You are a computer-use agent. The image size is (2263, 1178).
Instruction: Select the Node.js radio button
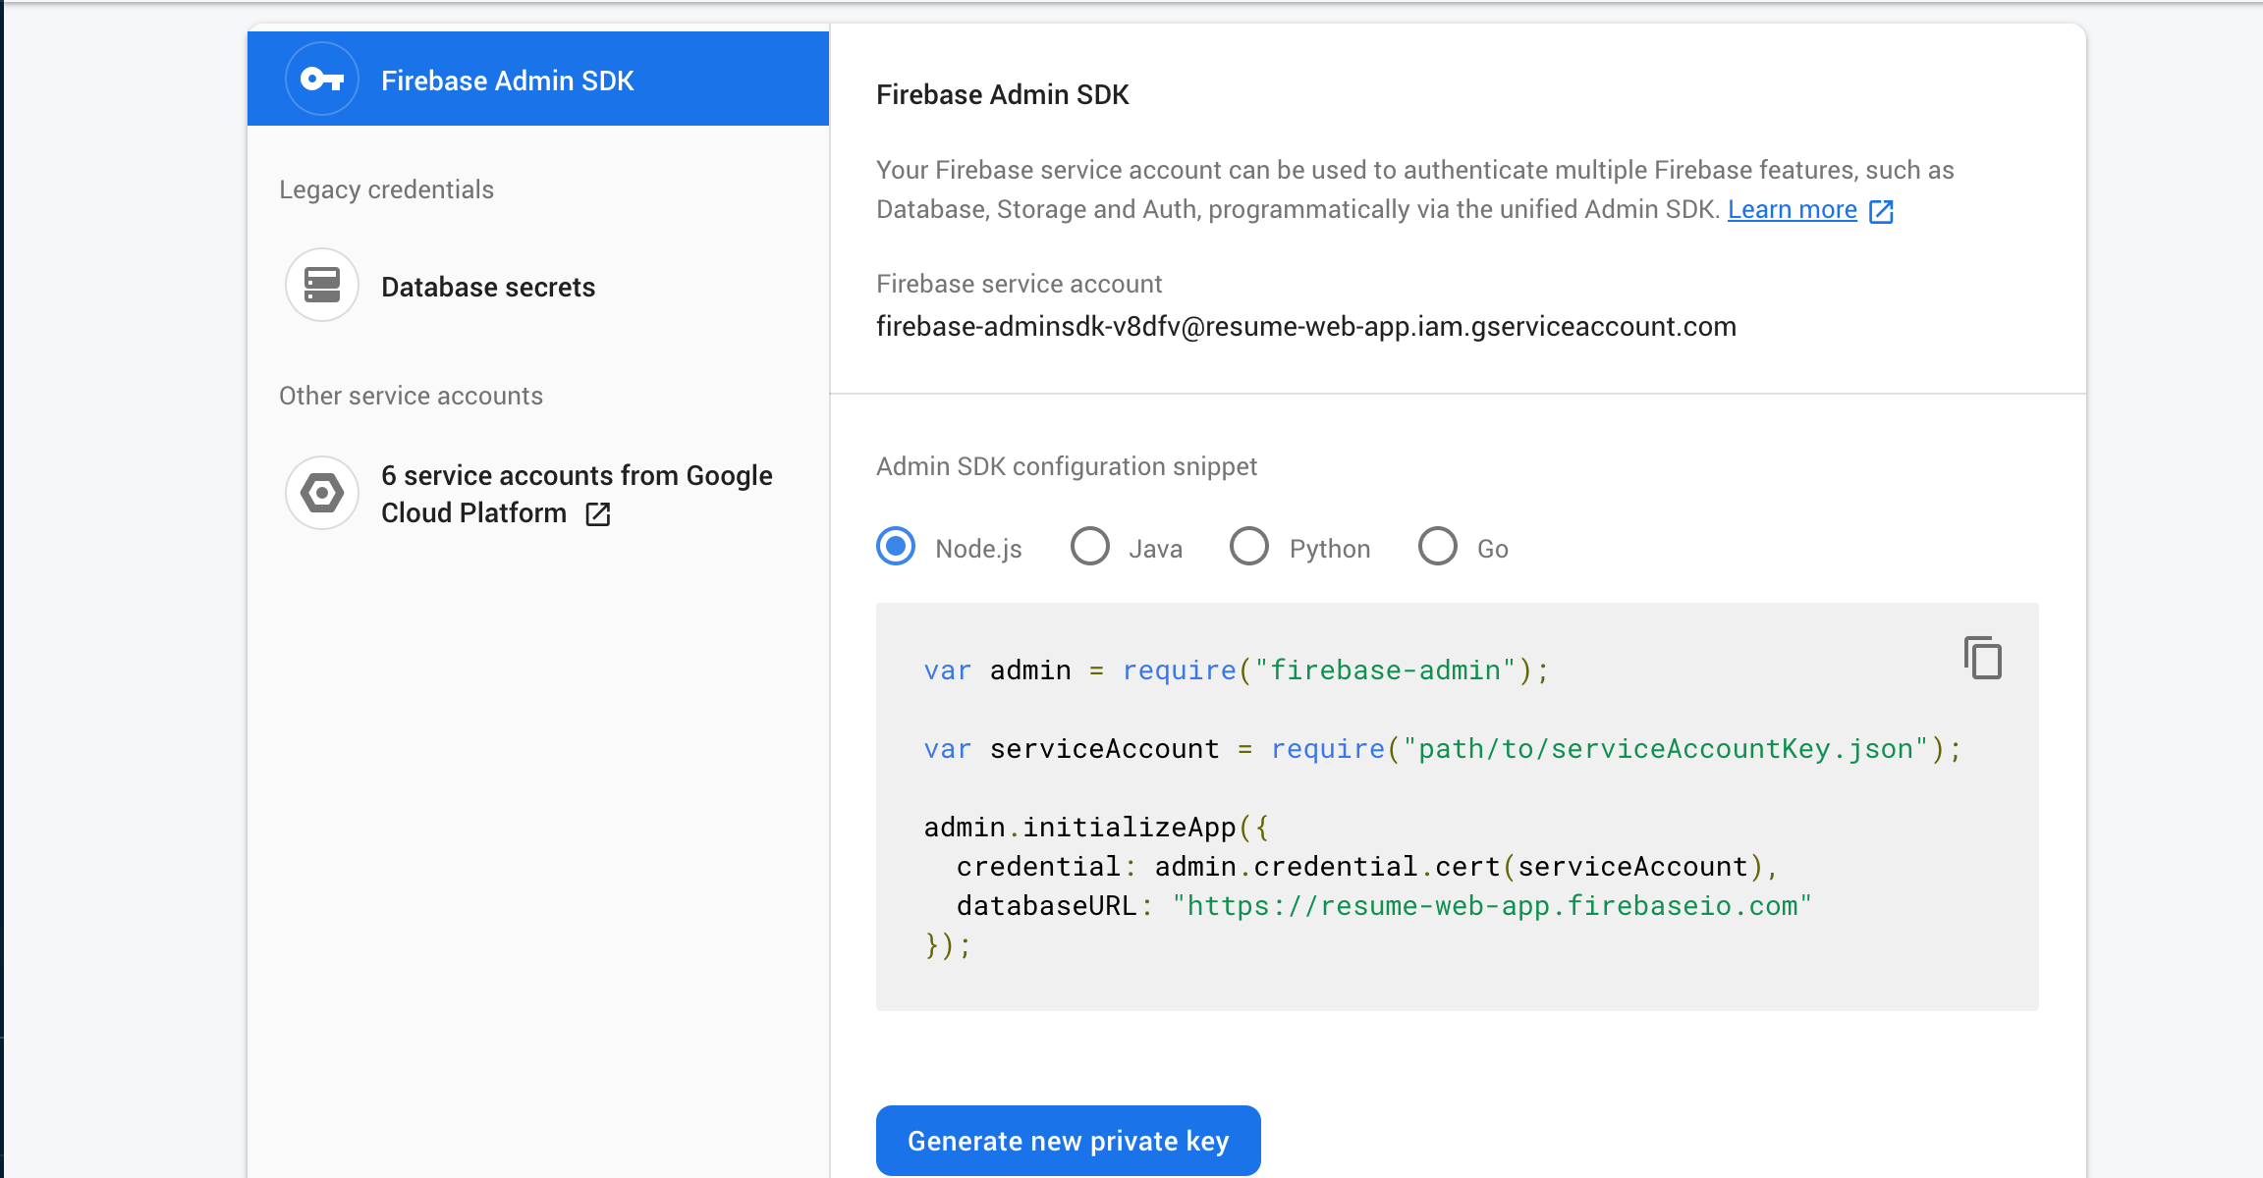coord(895,547)
